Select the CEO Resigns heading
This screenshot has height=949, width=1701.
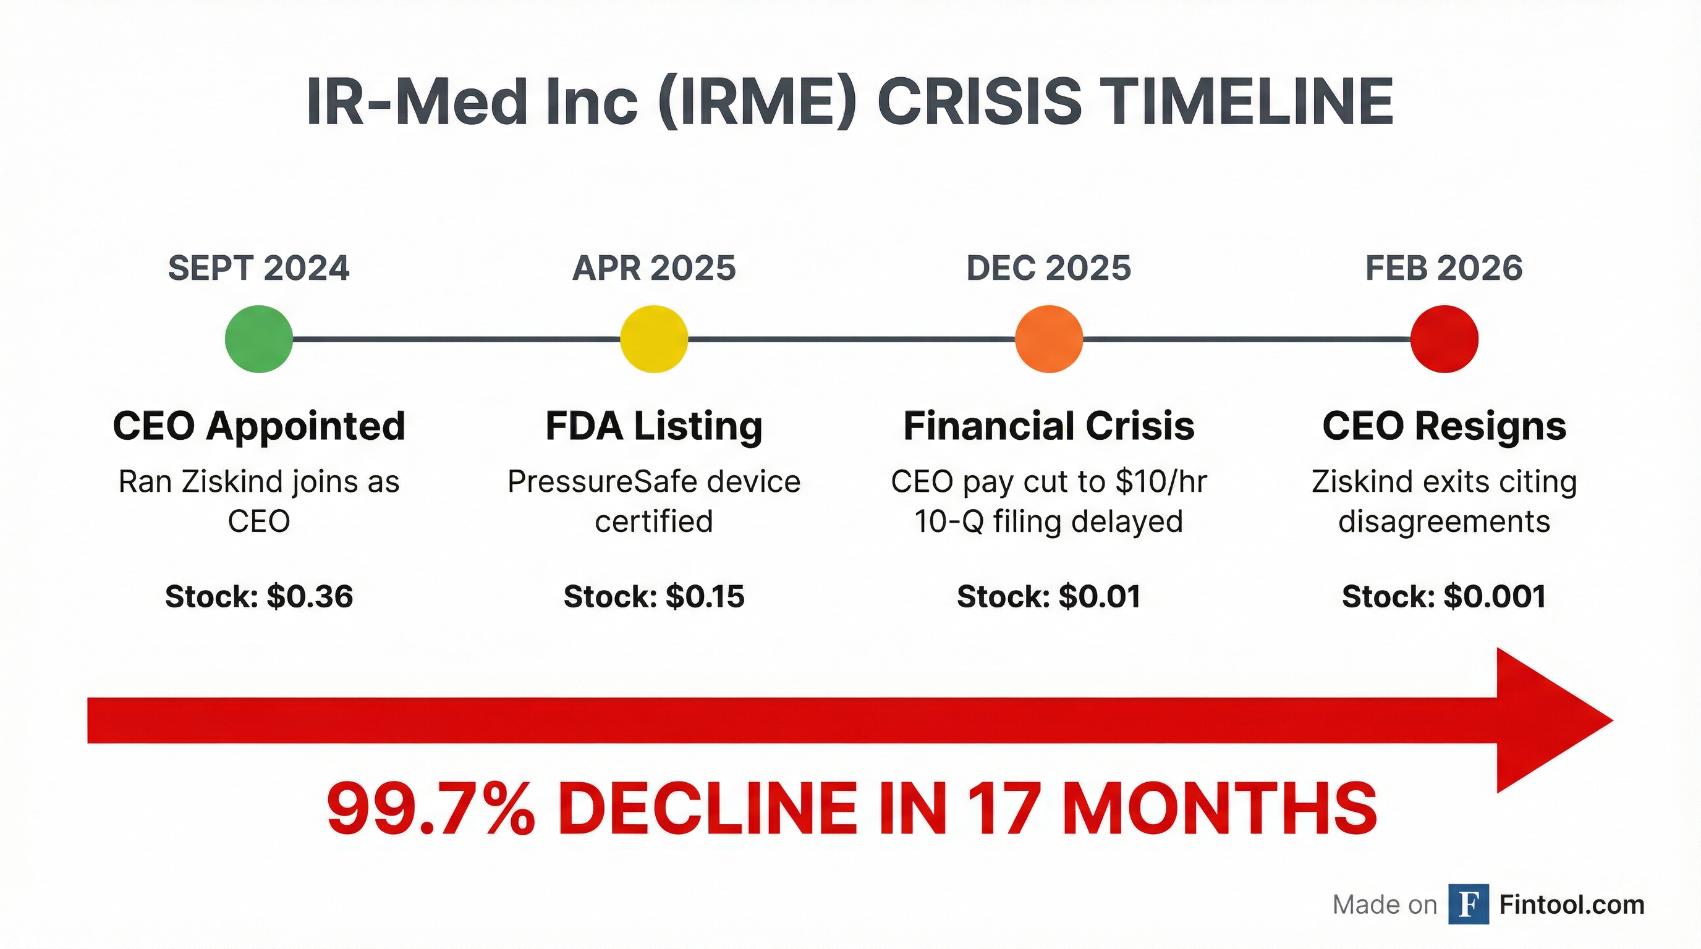pyautogui.click(x=1444, y=426)
